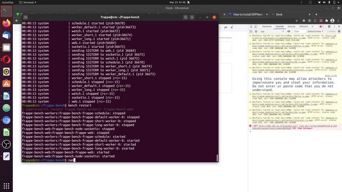Click terminal search icon in header

tap(185, 17)
